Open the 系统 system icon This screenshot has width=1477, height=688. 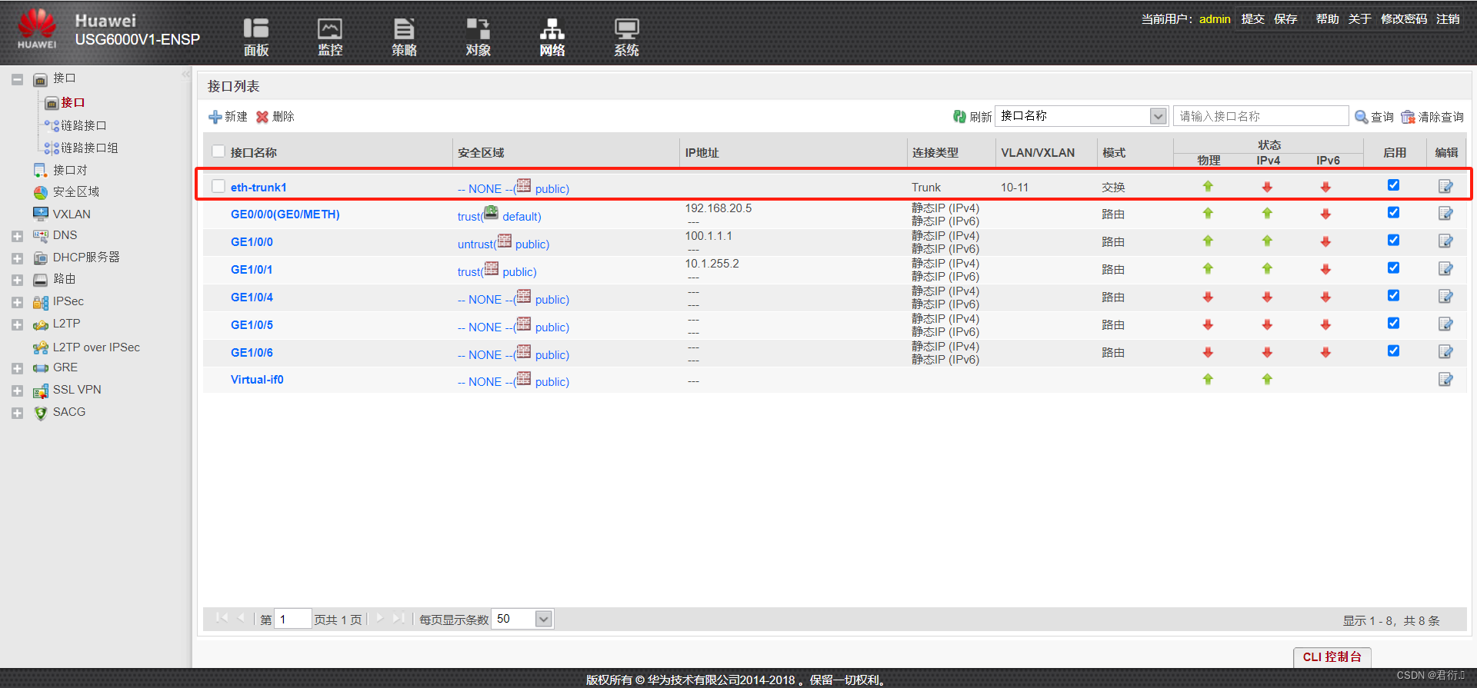[x=626, y=37]
